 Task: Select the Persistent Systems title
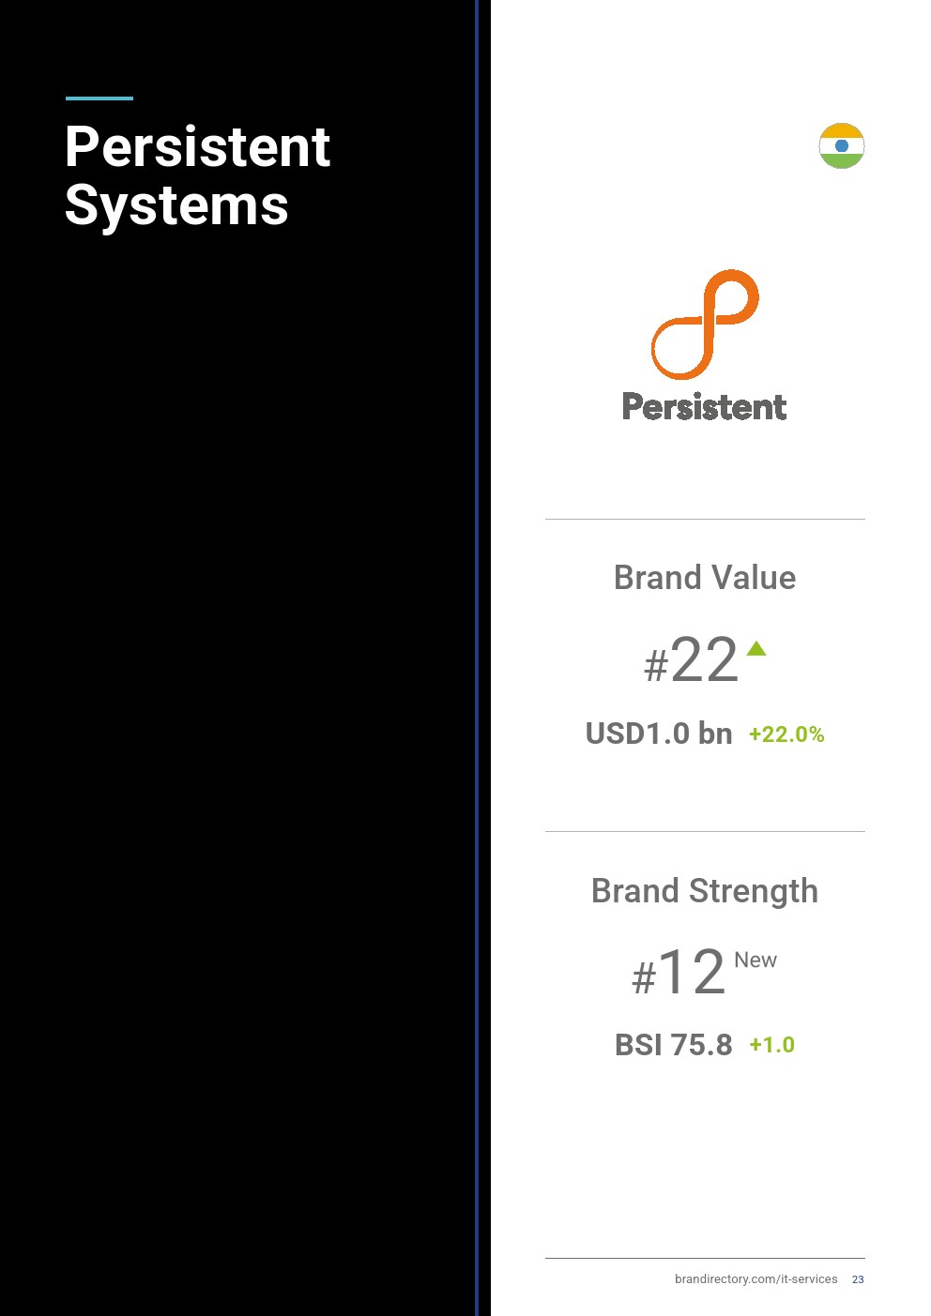[x=197, y=175]
